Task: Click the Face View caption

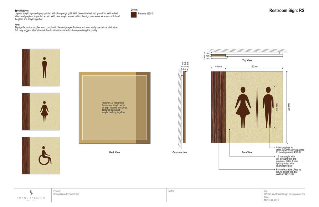Action: (247, 152)
